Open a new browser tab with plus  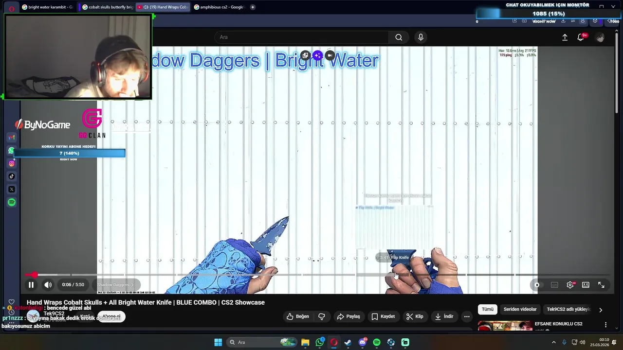pos(253,7)
